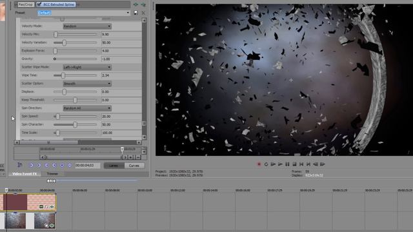Screen dimensions: 413x232
Task: Click the Last Keyframe button
Action: 54,165
